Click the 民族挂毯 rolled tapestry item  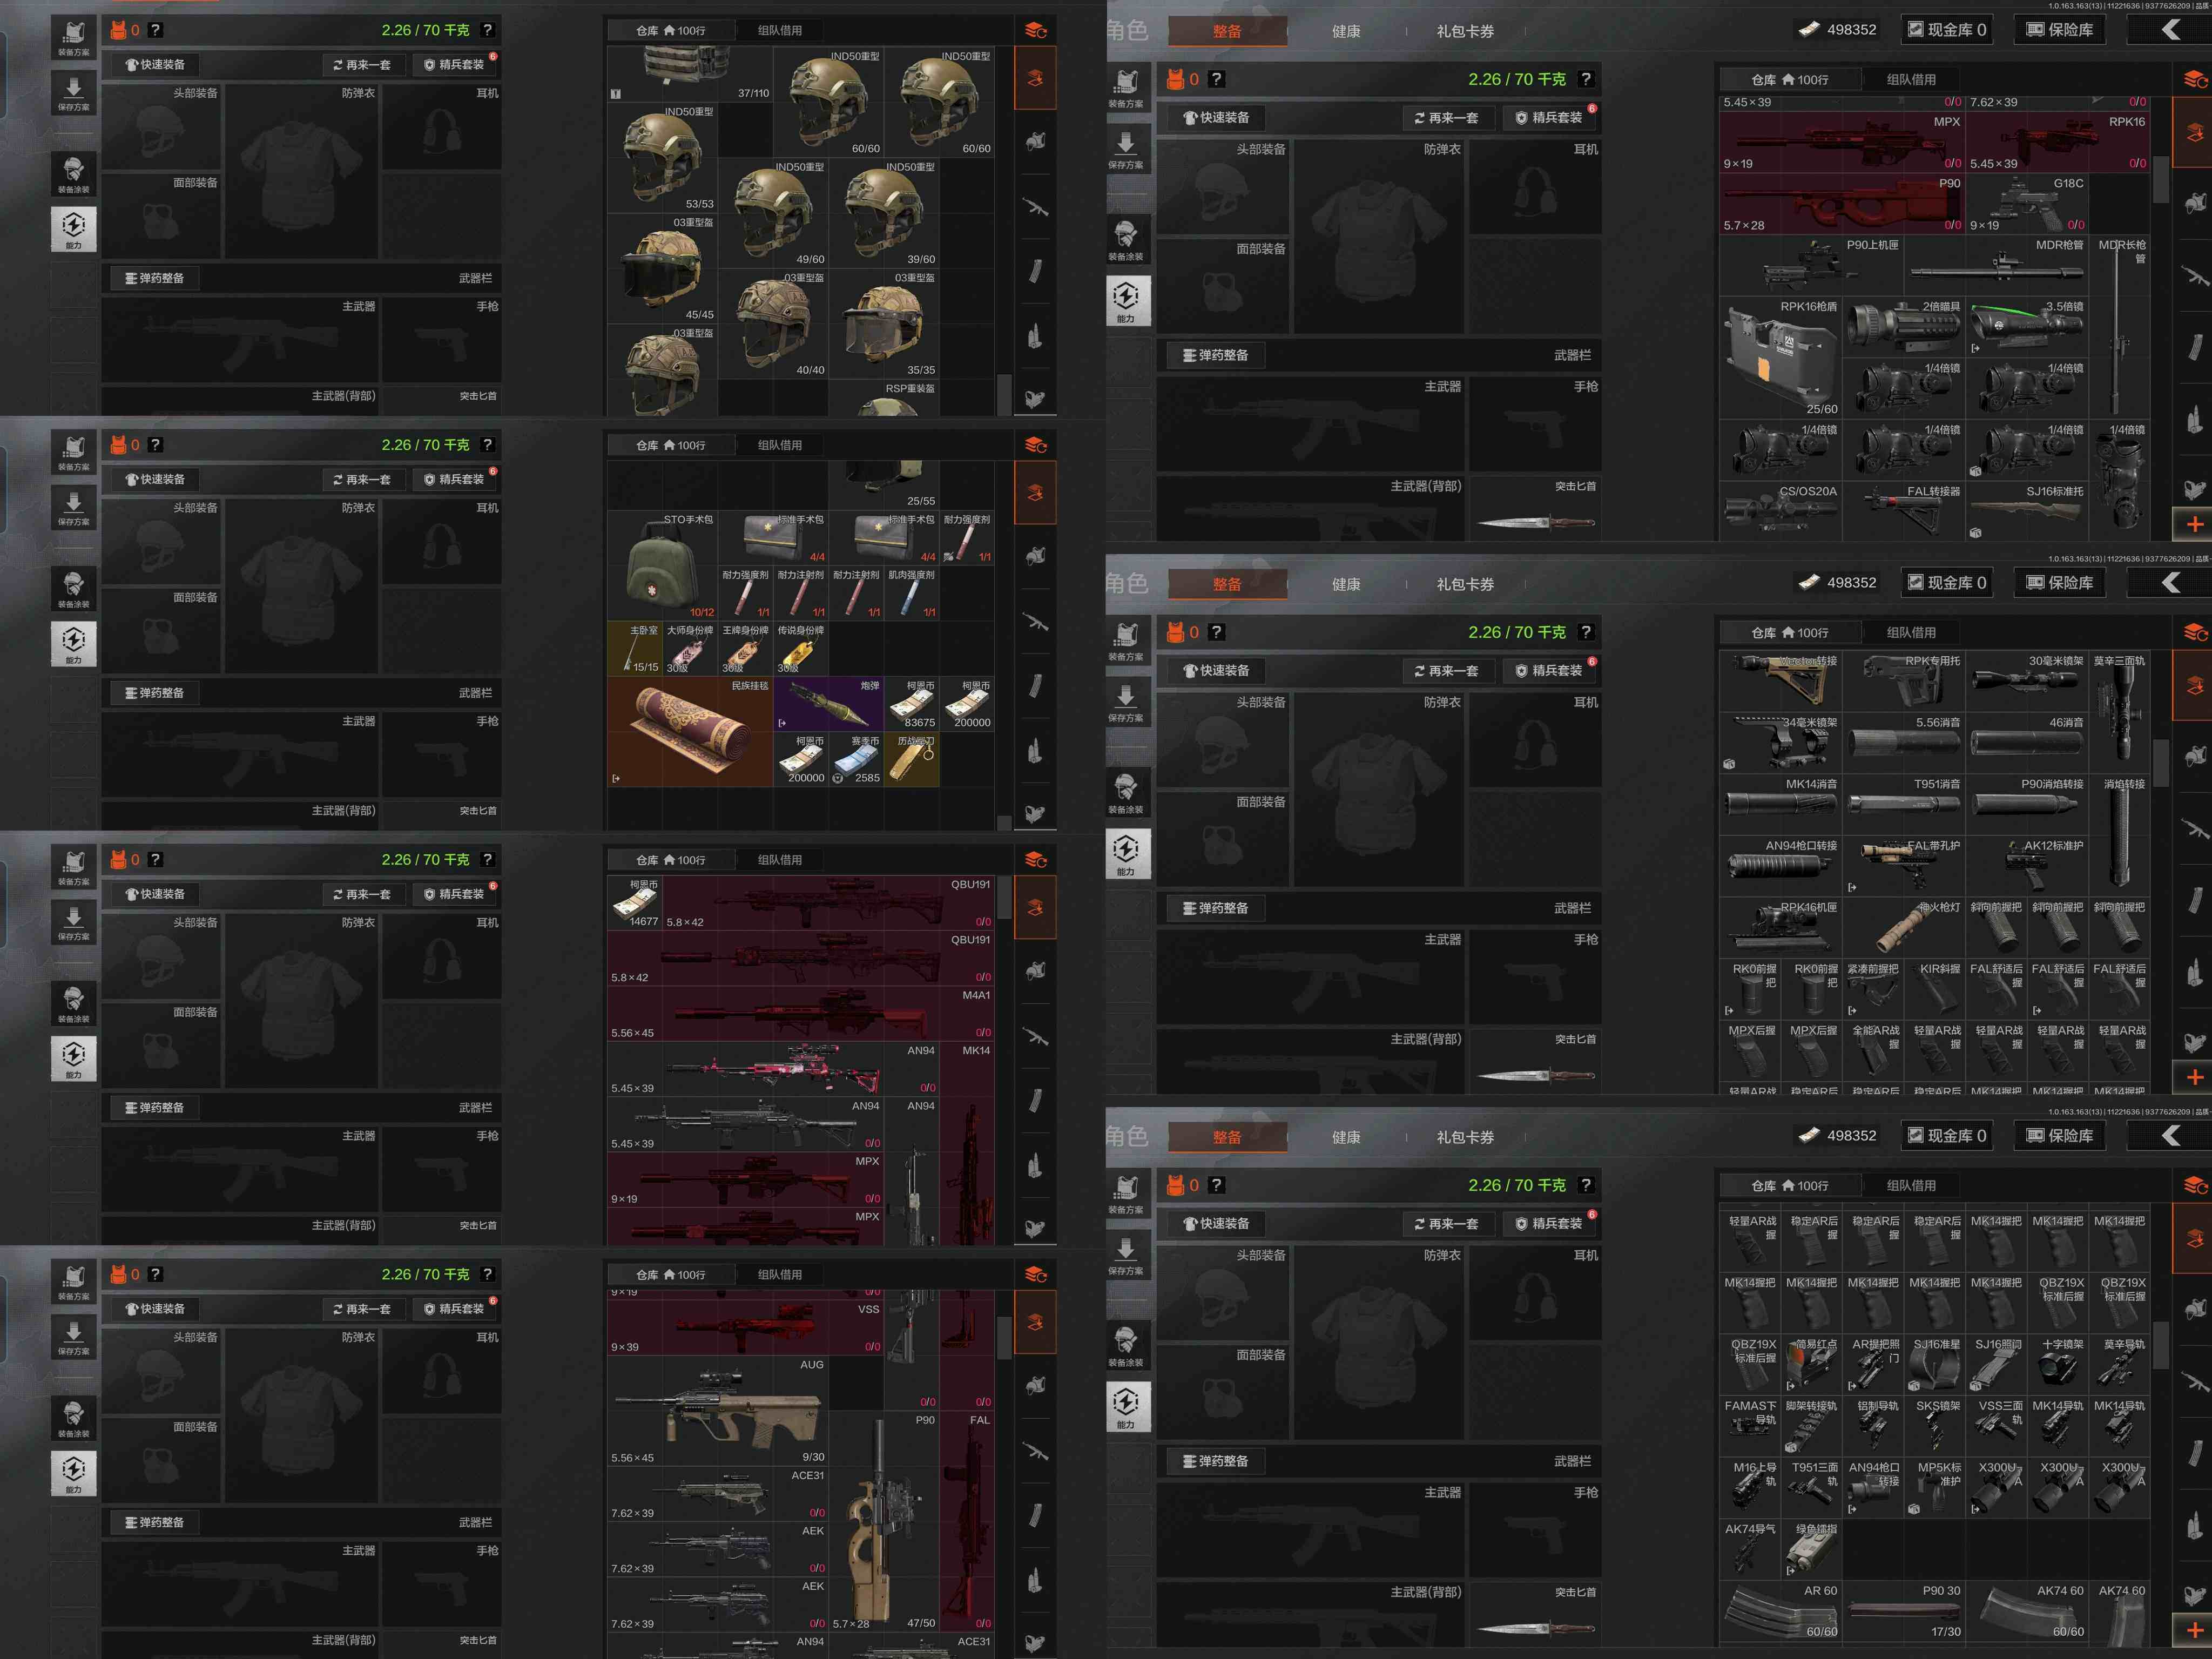pyautogui.click(x=690, y=732)
